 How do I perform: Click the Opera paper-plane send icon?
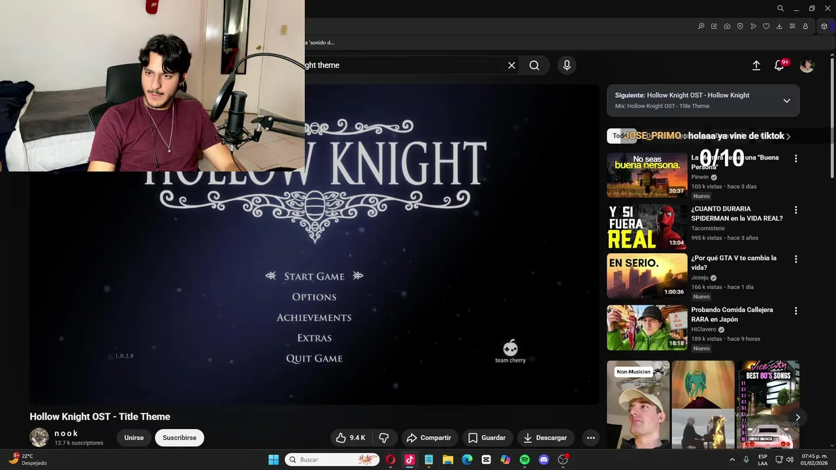click(753, 26)
